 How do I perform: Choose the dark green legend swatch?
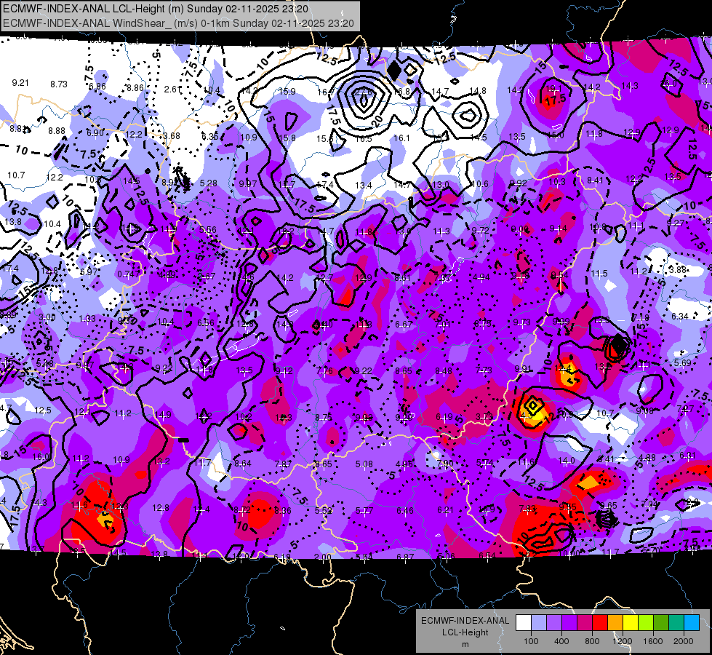(661, 623)
